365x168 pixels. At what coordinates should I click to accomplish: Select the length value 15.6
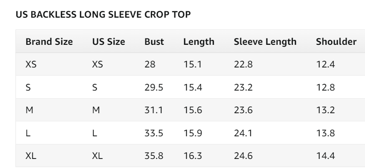tap(193, 110)
